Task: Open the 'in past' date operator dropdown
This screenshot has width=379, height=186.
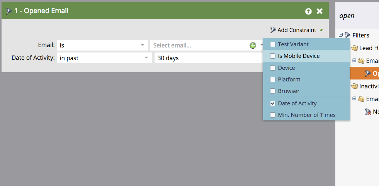Action: coord(104,58)
